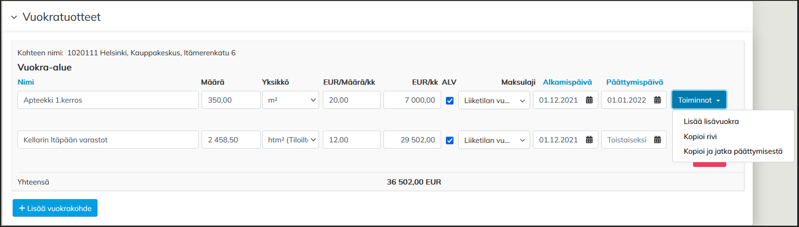
Task: Open calendar for Kellarin varastot start date
Action: coord(589,140)
